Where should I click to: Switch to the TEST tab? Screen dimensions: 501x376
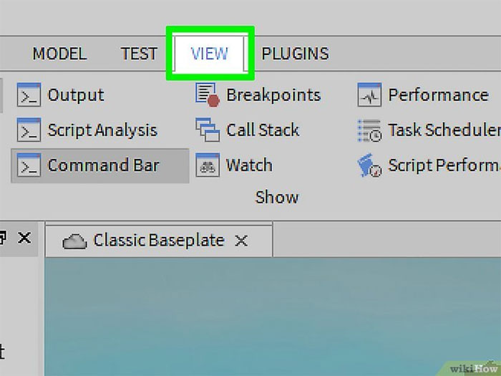click(139, 54)
